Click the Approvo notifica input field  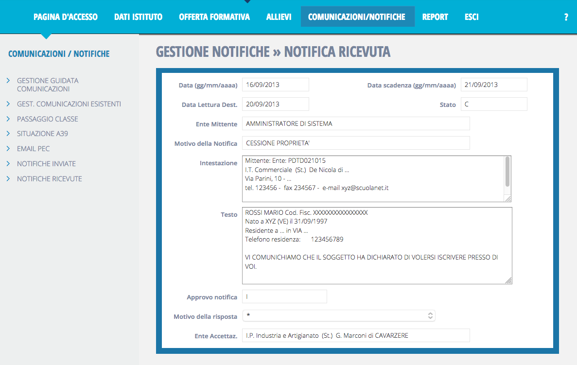pos(284,296)
